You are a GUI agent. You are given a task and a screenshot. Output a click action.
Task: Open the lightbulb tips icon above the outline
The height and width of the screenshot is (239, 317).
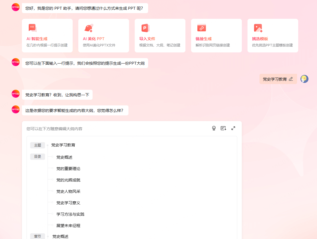(x=214, y=128)
